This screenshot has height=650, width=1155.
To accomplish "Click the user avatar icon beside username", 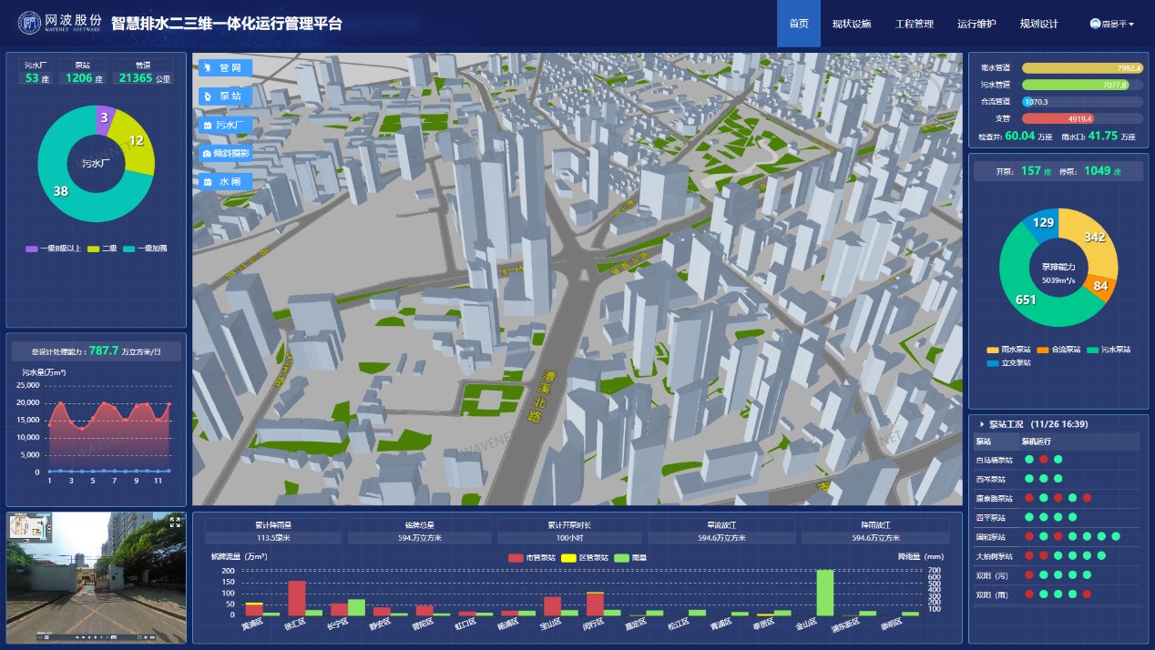I will click(1095, 24).
